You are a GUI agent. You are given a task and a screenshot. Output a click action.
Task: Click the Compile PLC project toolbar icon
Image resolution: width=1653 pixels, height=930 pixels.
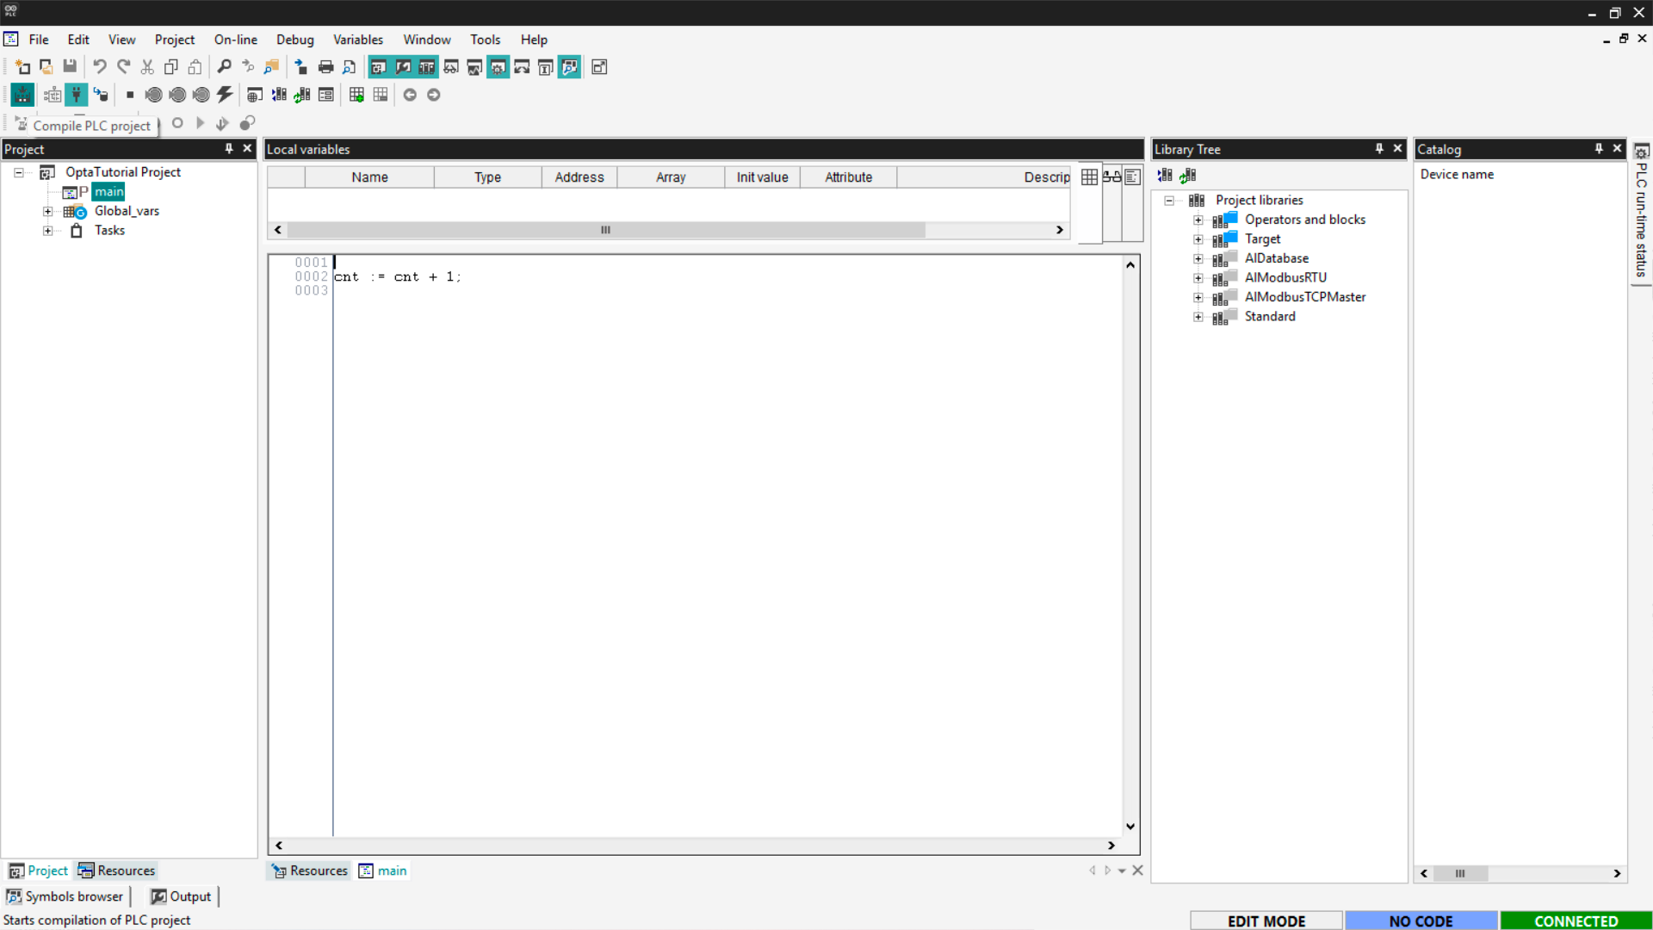(22, 95)
